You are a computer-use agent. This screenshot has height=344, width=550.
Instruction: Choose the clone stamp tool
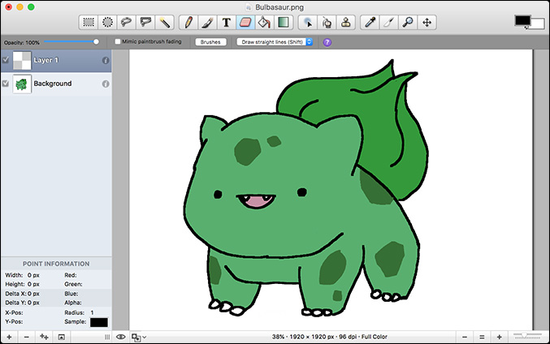tap(346, 23)
